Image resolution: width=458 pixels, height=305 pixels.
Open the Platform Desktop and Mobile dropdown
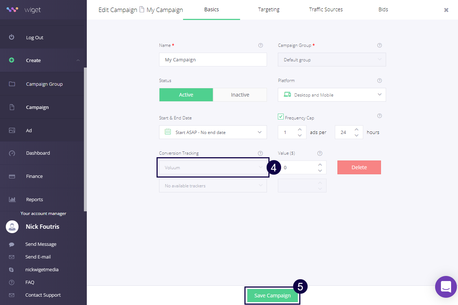coord(332,95)
